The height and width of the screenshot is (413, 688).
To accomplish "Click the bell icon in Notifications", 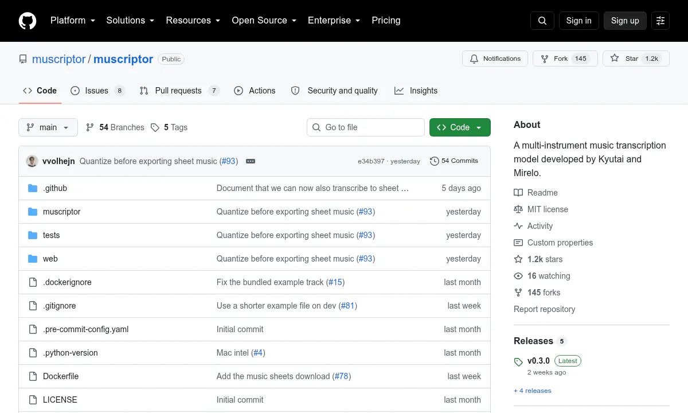I will click(x=474, y=59).
